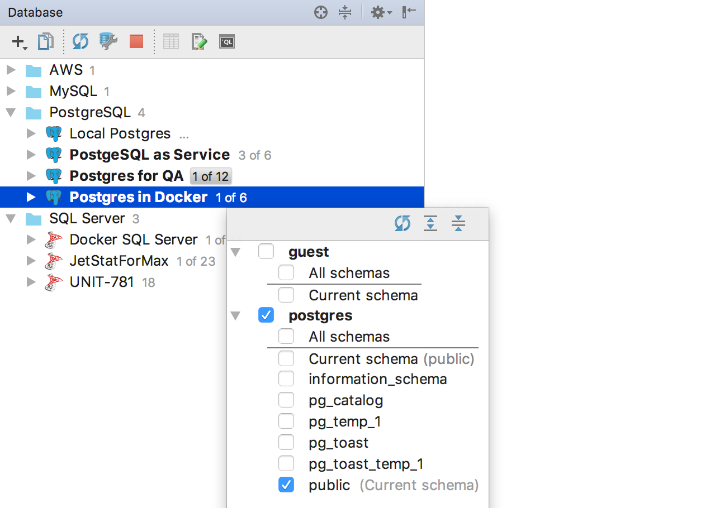Click Collapse All in Database header

[345, 12]
